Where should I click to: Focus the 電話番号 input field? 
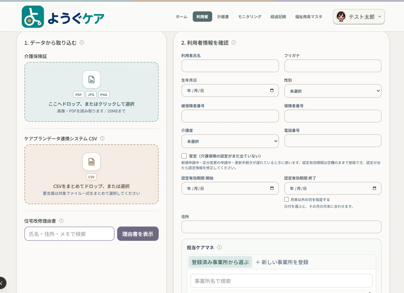click(333, 141)
